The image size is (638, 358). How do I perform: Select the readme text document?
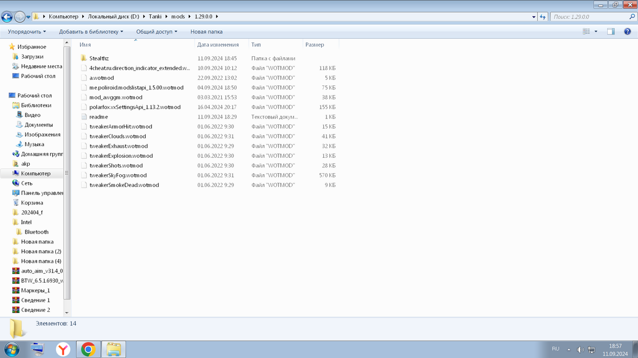[98, 117]
